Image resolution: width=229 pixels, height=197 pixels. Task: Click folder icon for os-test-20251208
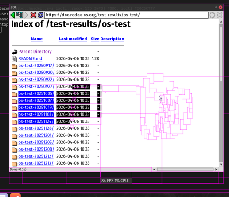15,150
